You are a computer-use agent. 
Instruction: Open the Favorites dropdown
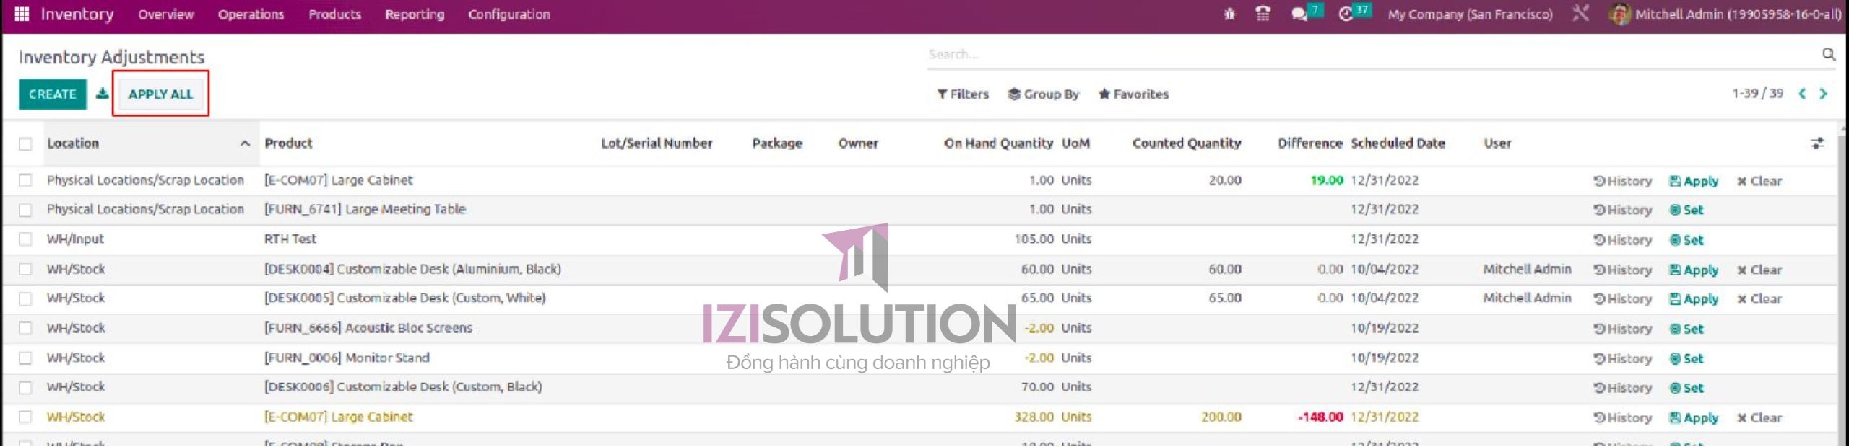click(x=1133, y=94)
